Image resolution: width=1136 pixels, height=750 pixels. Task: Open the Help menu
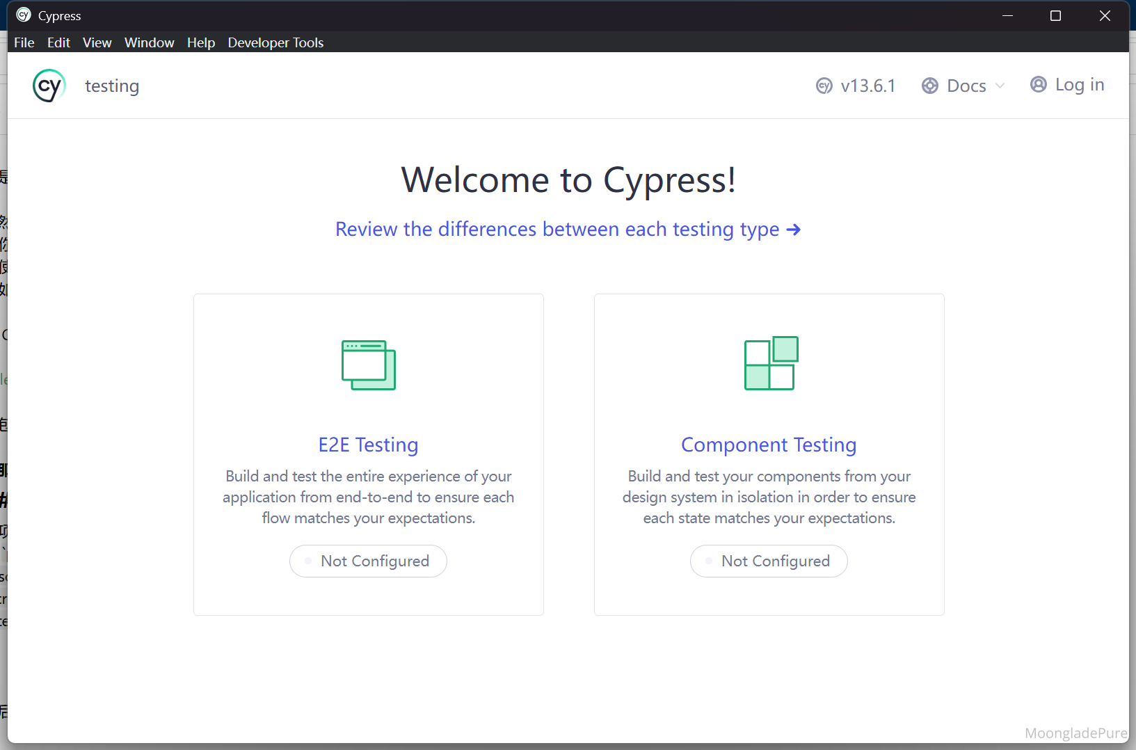[x=200, y=42]
